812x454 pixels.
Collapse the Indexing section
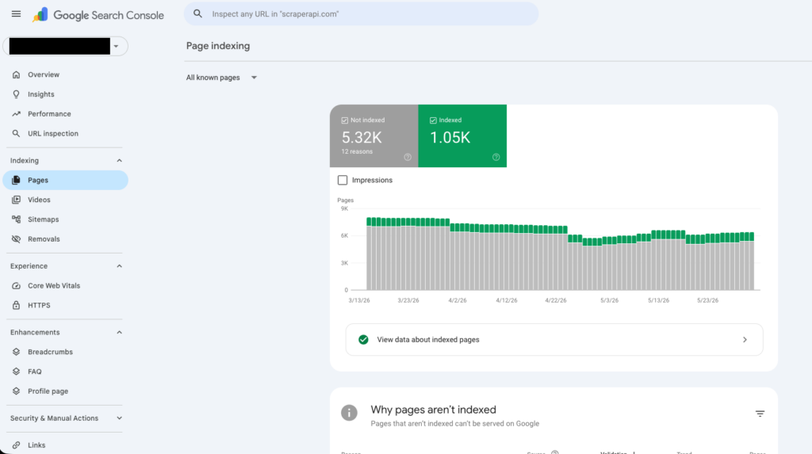pos(119,161)
